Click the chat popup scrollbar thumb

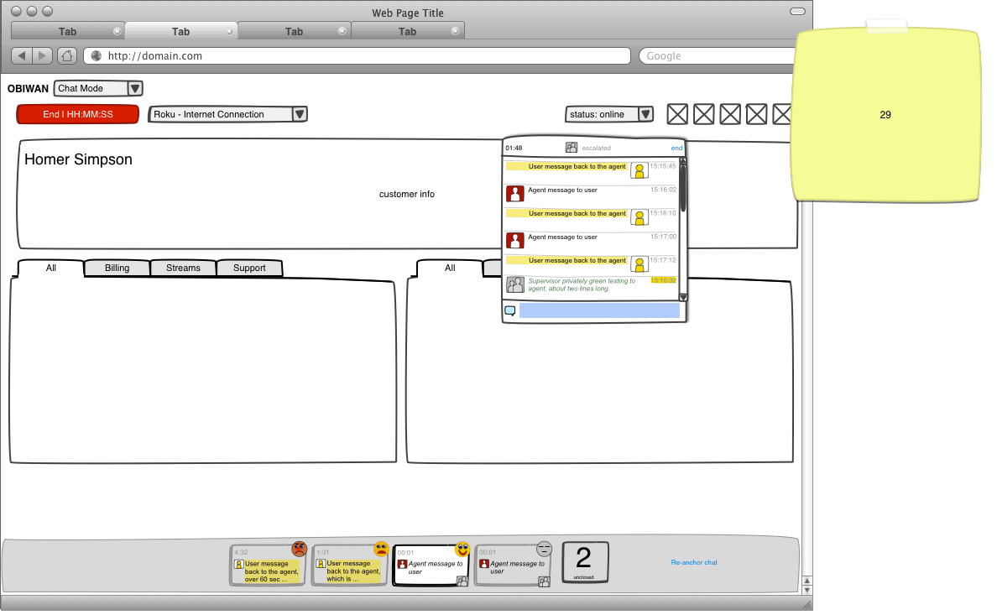tap(683, 188)
